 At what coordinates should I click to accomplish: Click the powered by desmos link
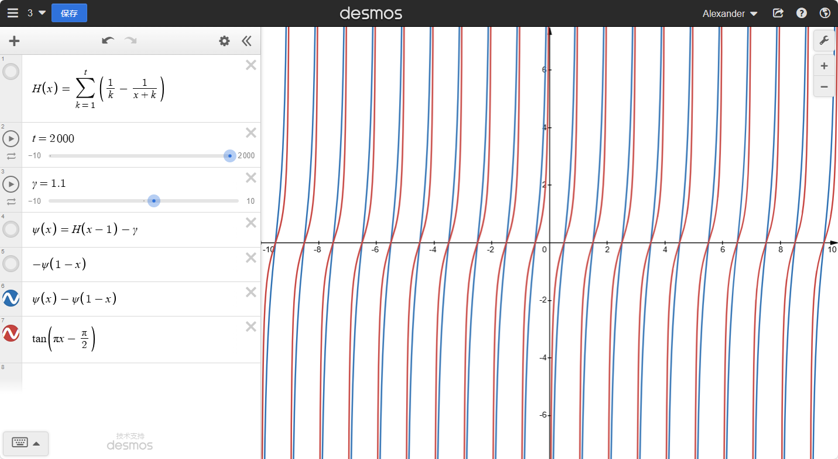pos(130,441)
